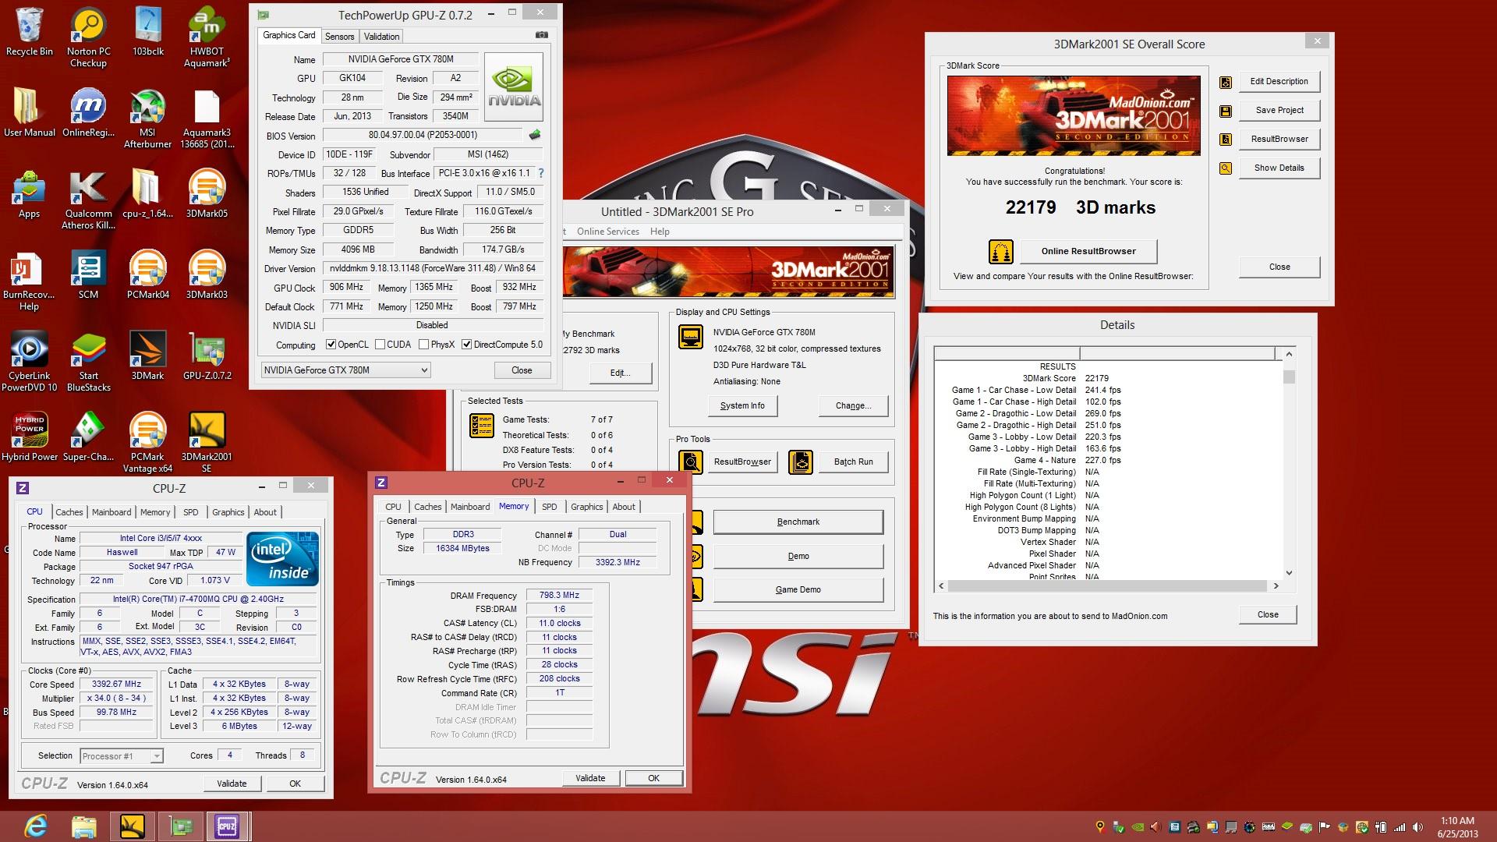Image resolution: width=1497 pixels, height=842 pixels.
Task: Click the Online ResultBrowser button
Action: pos(1088,251)
